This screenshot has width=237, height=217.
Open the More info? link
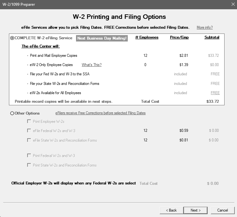click(x=204, y=27)
